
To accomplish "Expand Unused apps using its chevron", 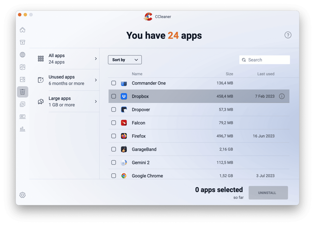I will [x=96, y=80].
